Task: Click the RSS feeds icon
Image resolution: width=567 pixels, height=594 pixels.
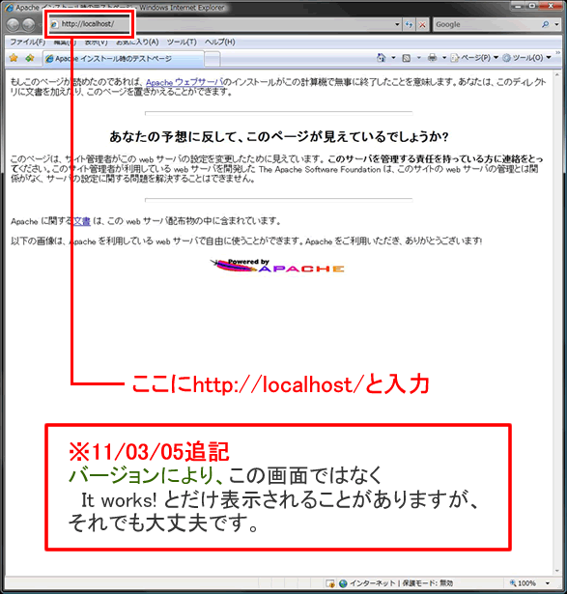Action: (407, 58)
